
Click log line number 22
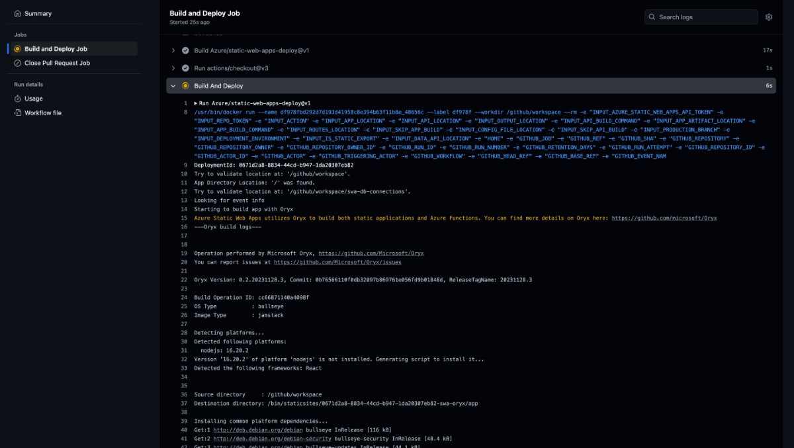pyautogui.click(x=185, y=280)
